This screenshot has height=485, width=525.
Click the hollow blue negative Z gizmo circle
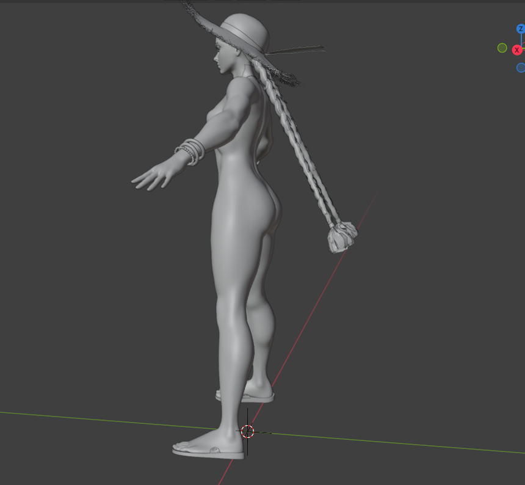coord(521,68)
